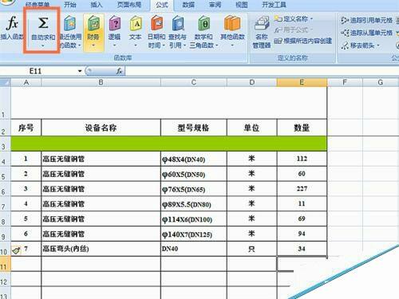Click the Insert Function fx icon
399x299 pixels.
12,23
